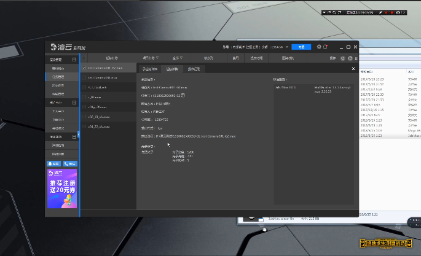Check the box for test Camera001.max
The image size is (421, 256).
[x=84, y=77]
